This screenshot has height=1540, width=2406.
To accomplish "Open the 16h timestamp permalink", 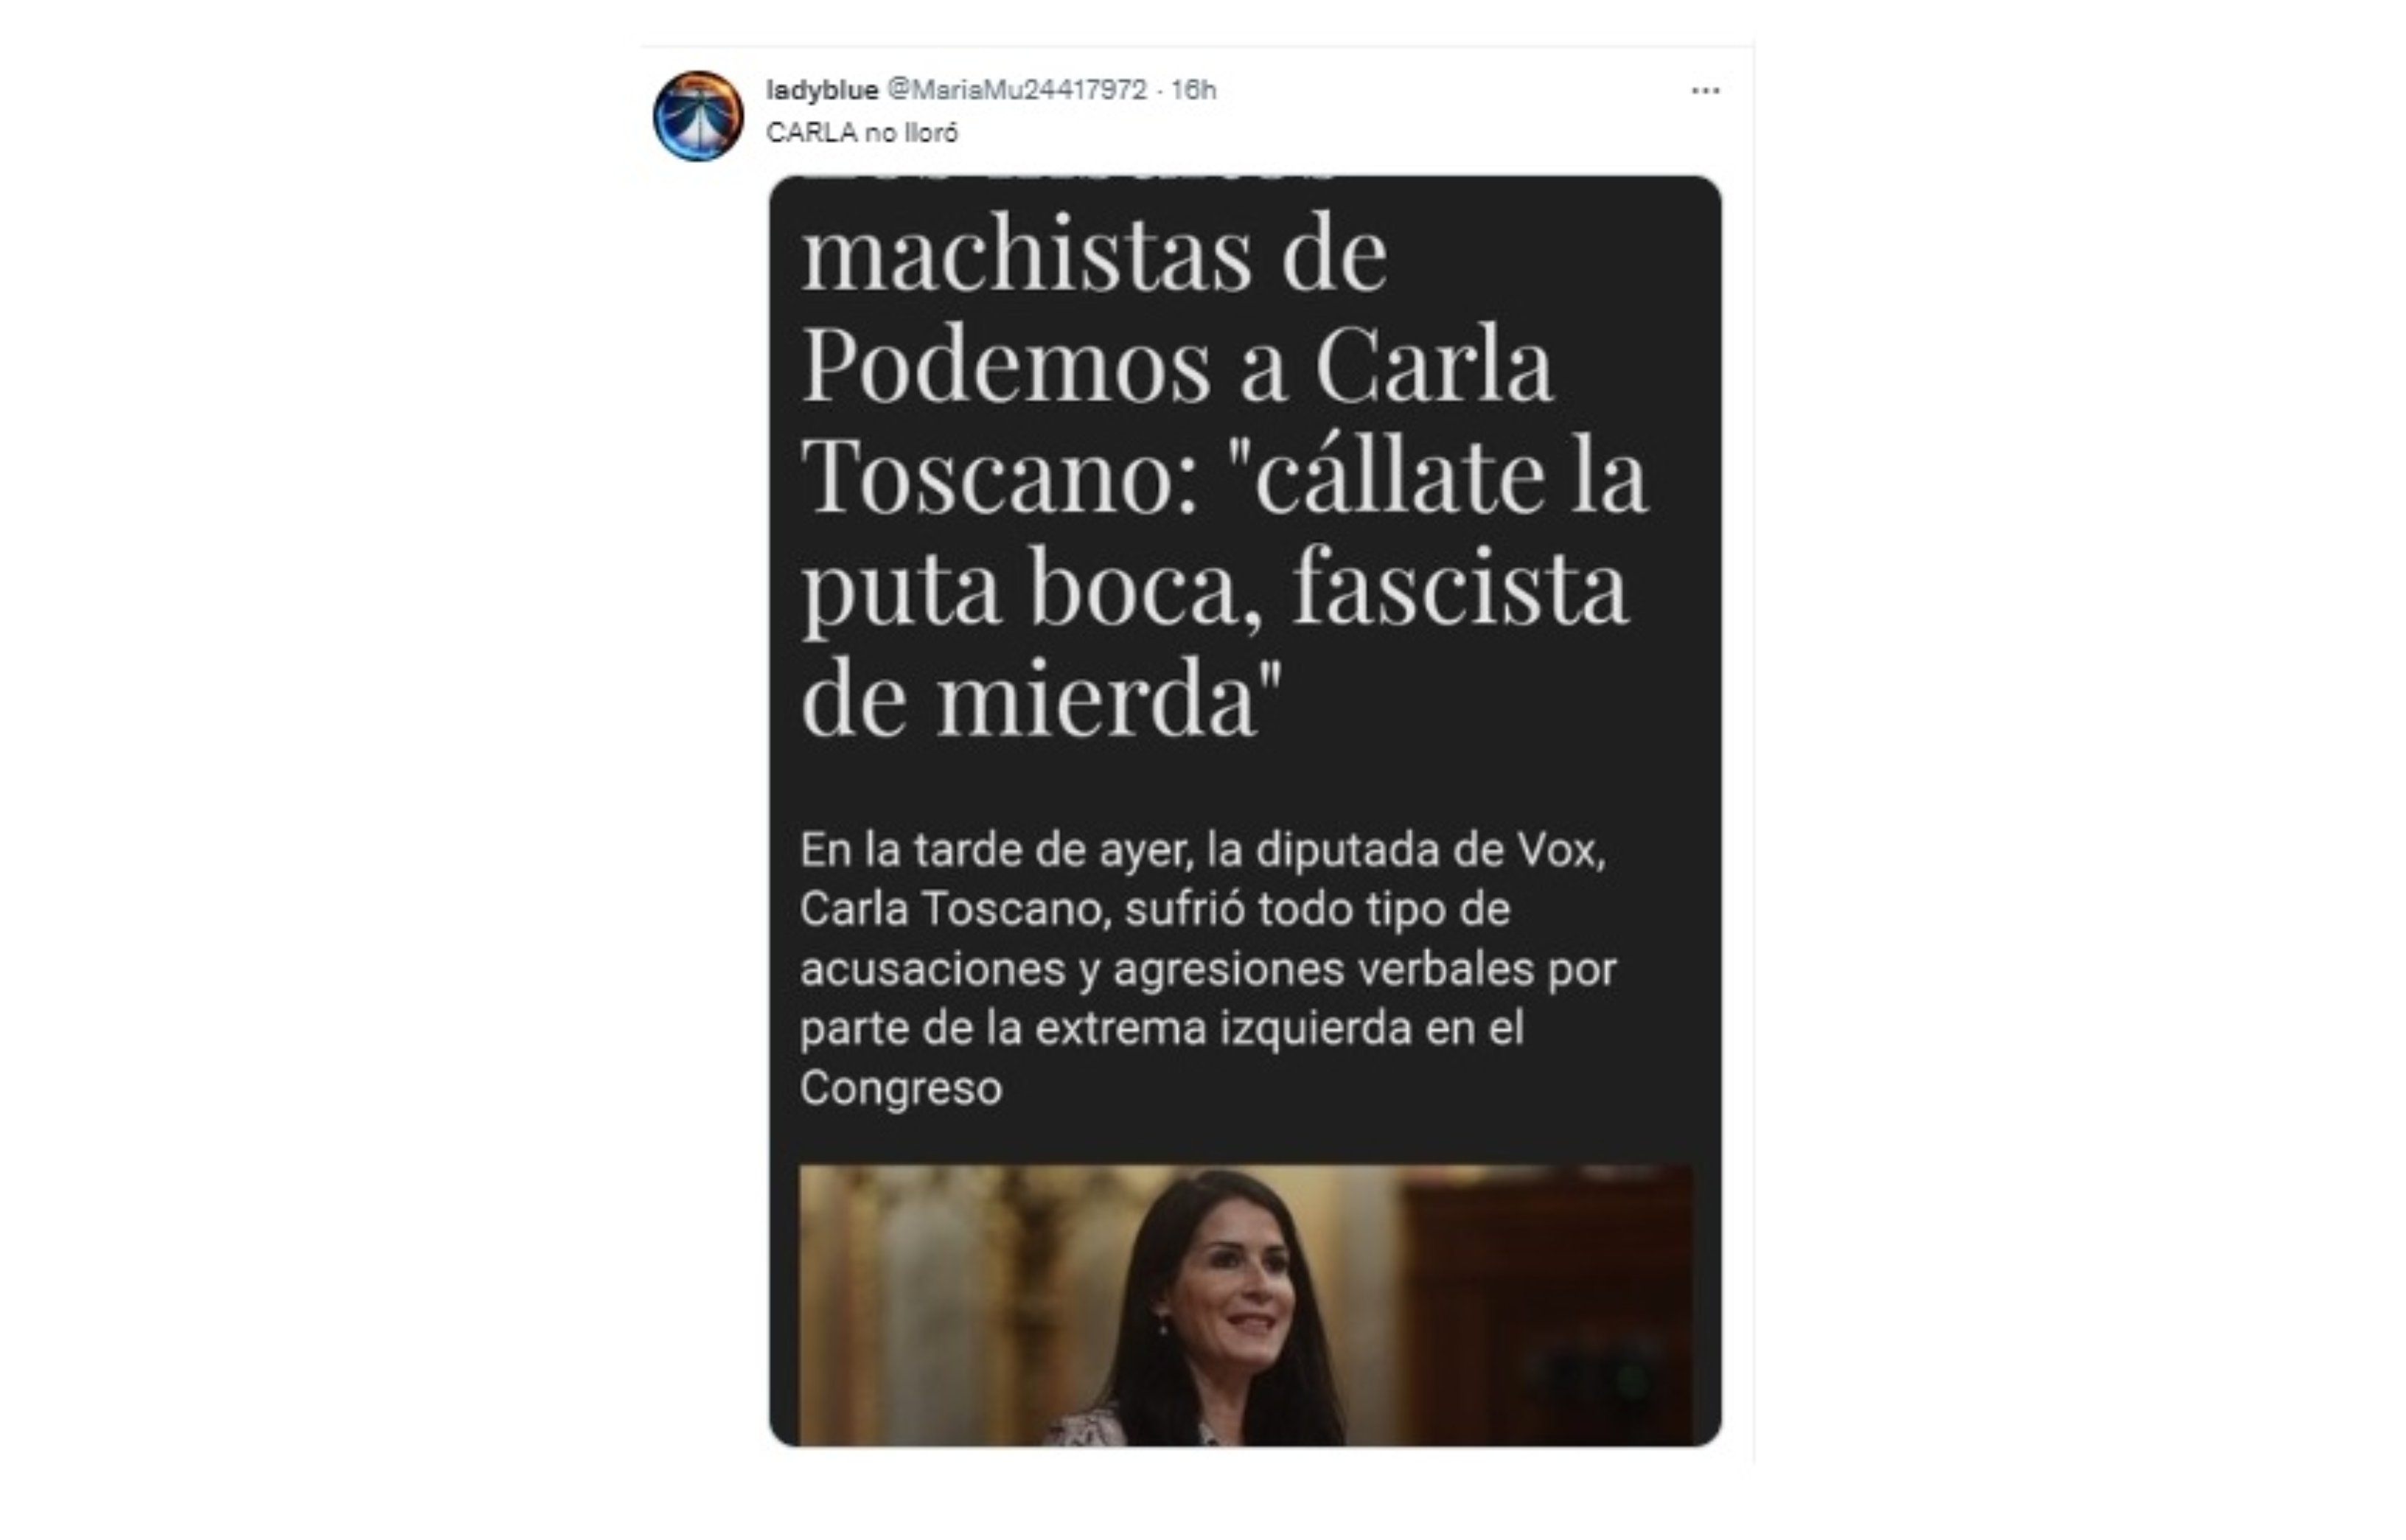I will 1193,90.
